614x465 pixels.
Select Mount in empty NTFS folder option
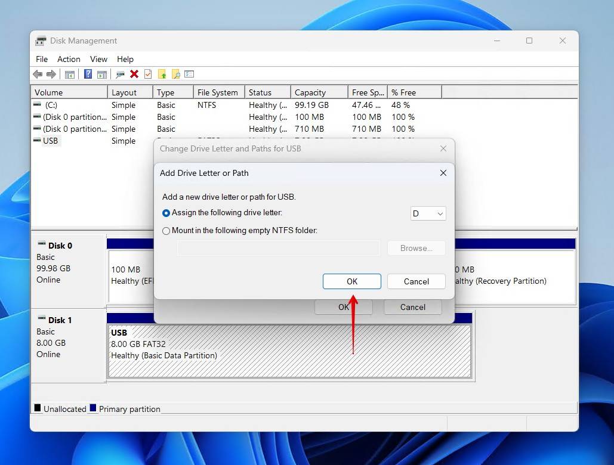click(166, 231)
